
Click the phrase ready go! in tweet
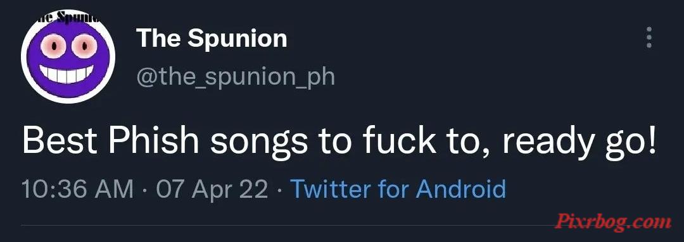point(579,143)
